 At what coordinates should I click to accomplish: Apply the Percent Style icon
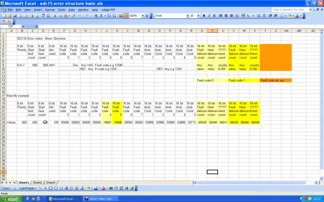point(248,16)
